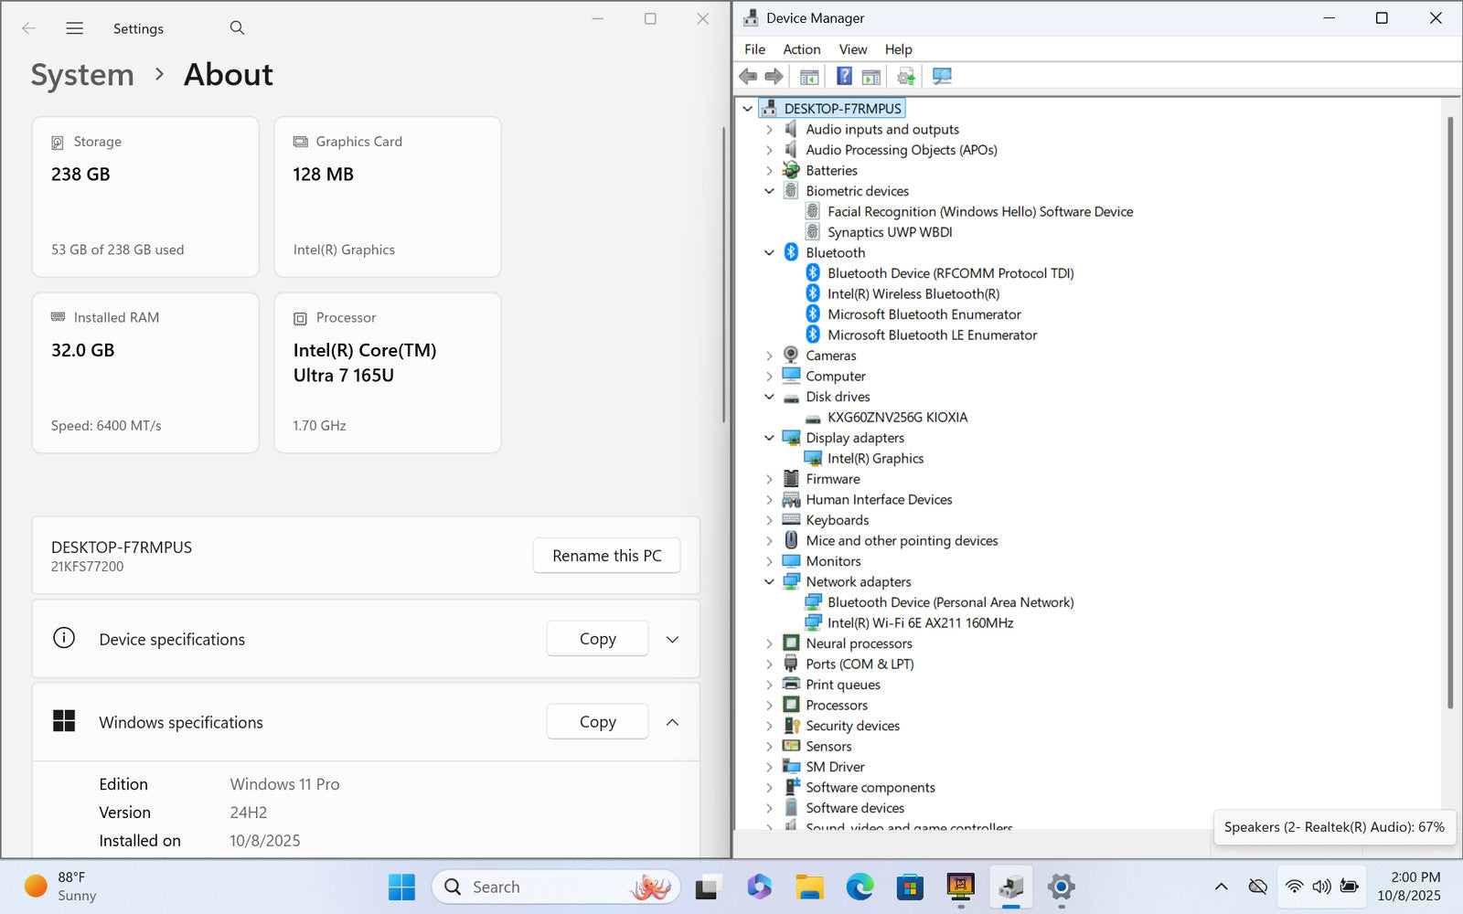The height and width of the screenshot is (914, 1463).
Task: Click the Rename this PC button
Action: (x=606, y=556)
